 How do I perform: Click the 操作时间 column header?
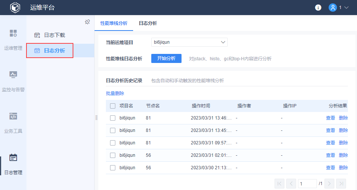click(201, 106)
